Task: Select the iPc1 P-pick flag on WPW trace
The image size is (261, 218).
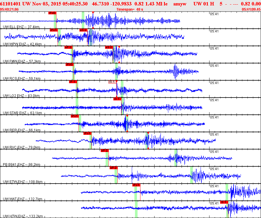Action: tap(54, 30)
